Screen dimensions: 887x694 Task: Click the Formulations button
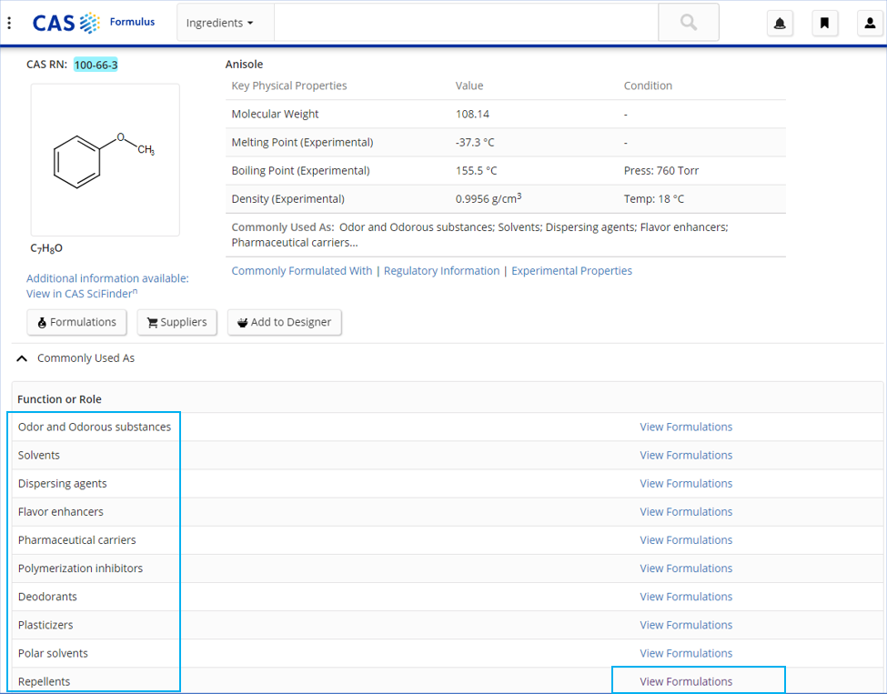(x=77, y=322)
